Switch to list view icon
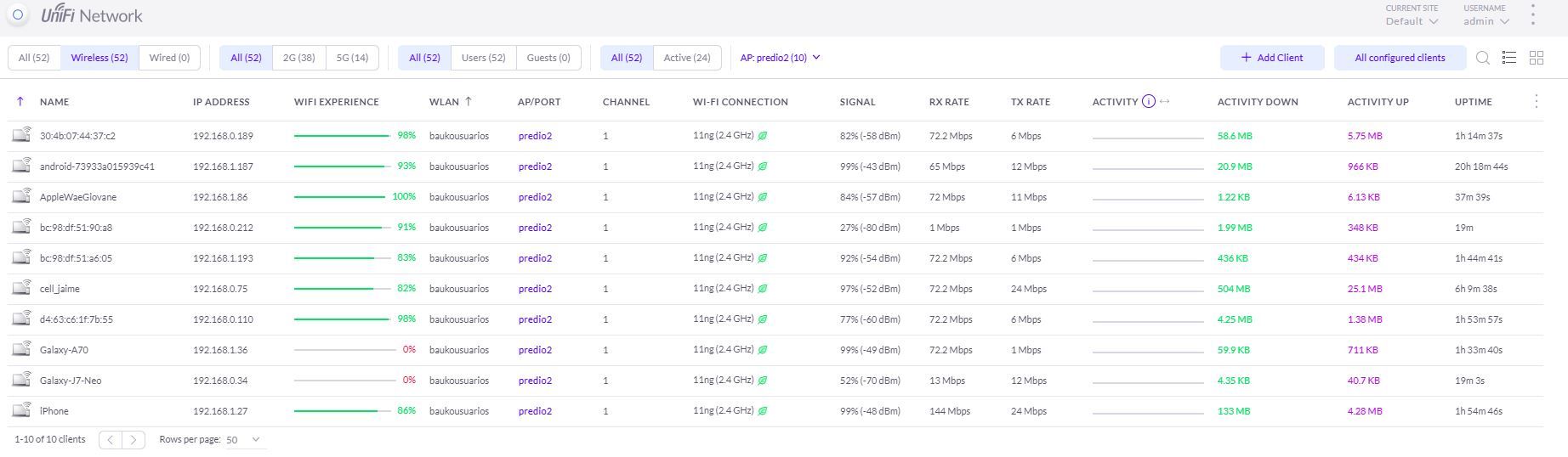 click(x=1509, y=58)
